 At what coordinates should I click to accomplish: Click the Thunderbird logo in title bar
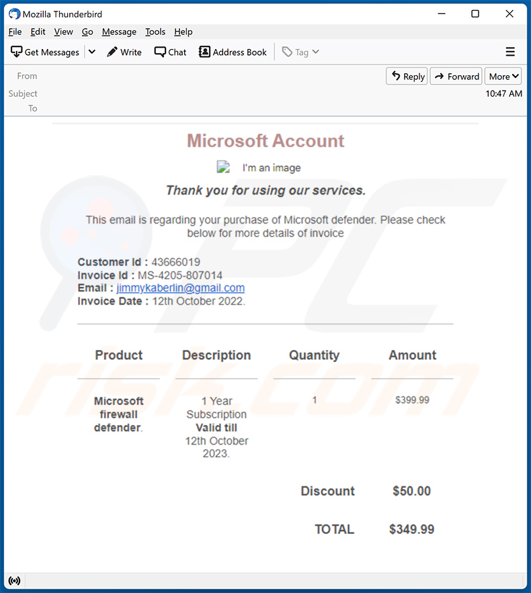pyautogui.click(x=14, y=14)
